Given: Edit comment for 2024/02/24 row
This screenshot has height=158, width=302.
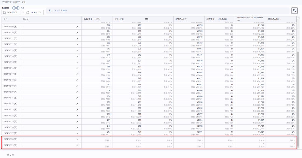Looking at the screenshot, I should [77, 116].
